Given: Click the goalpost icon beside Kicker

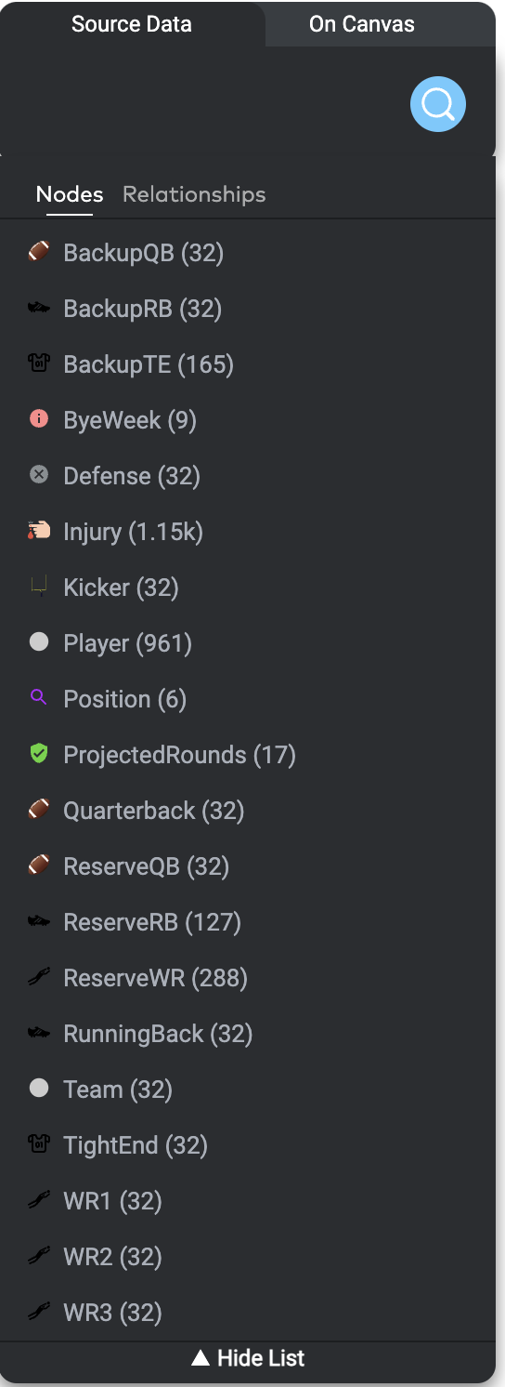Looking at the screenshot, I should 39,587.
